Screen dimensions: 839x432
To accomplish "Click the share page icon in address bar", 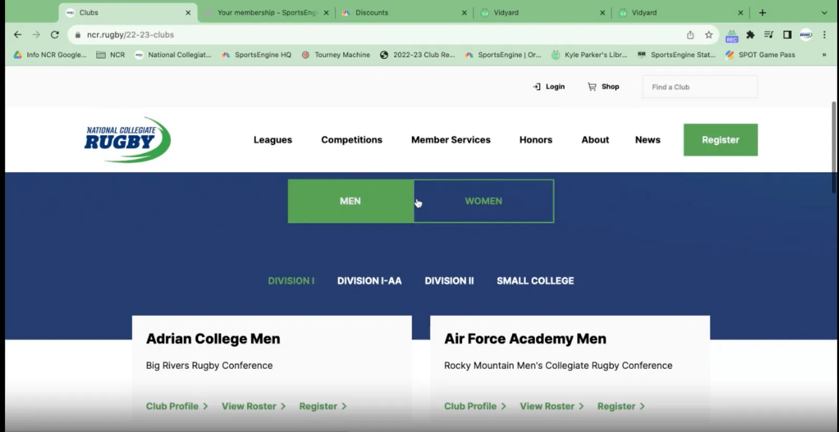I will tap(690, 35).
